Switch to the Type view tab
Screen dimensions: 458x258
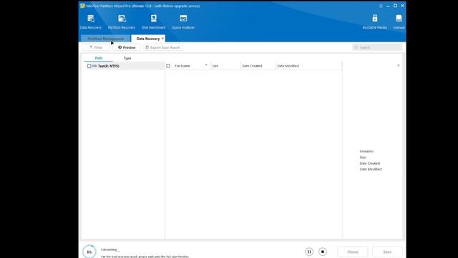click(127, 58)
